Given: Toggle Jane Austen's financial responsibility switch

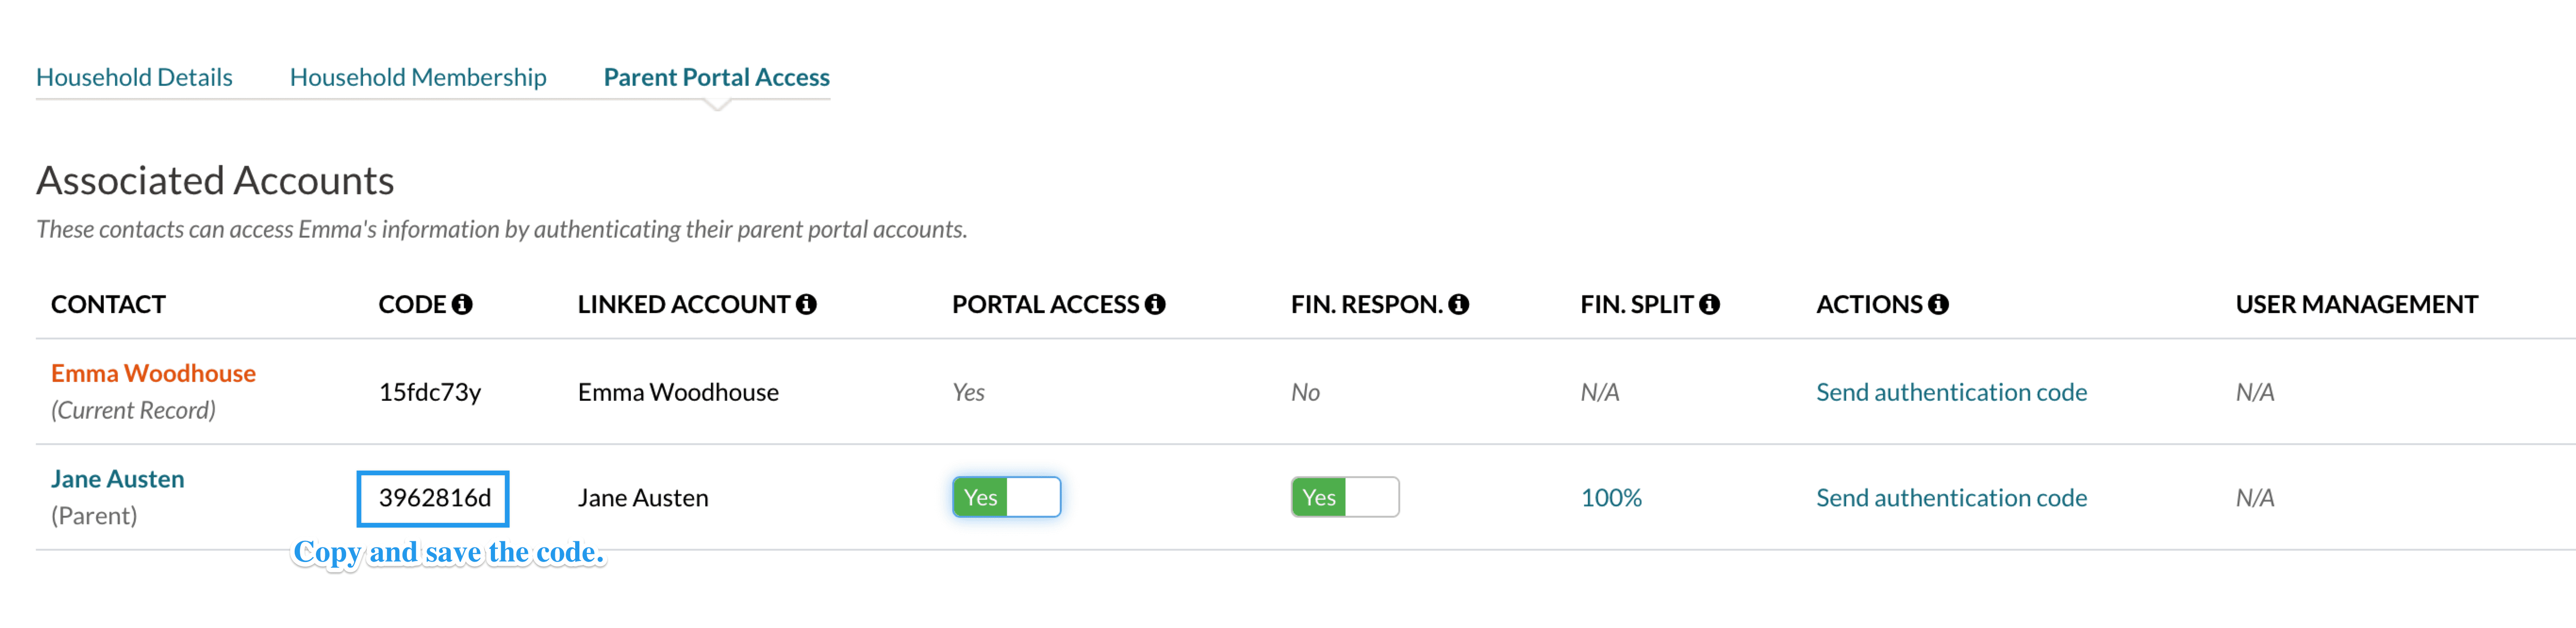Looking at the screenshot, I should click(1344, 497).
